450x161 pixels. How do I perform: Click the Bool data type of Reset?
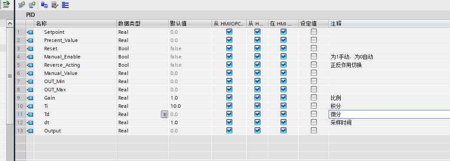124,49
